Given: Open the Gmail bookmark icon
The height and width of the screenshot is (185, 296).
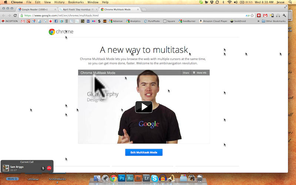Looking at the screenshot, I should tap(23, 21).
